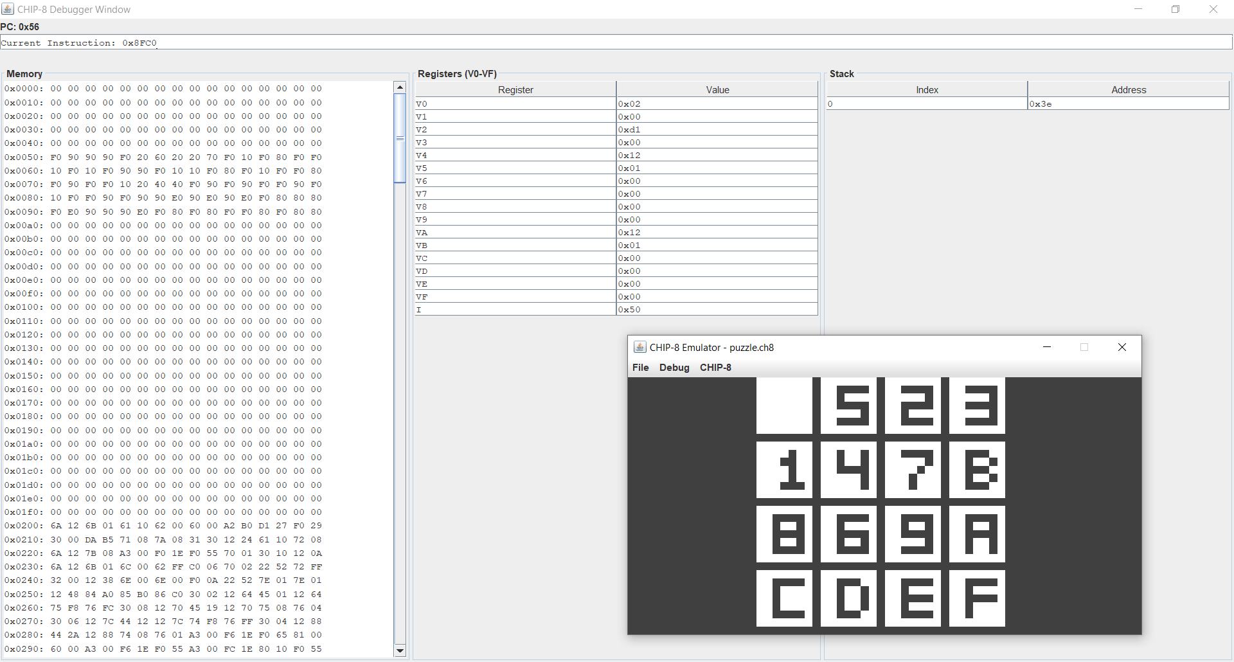Select the VF register name cell
This screenshot has width=1234, height=662.
(515, 296)
